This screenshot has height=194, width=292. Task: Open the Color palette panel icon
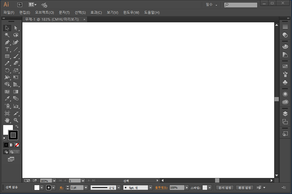(285, 47)
